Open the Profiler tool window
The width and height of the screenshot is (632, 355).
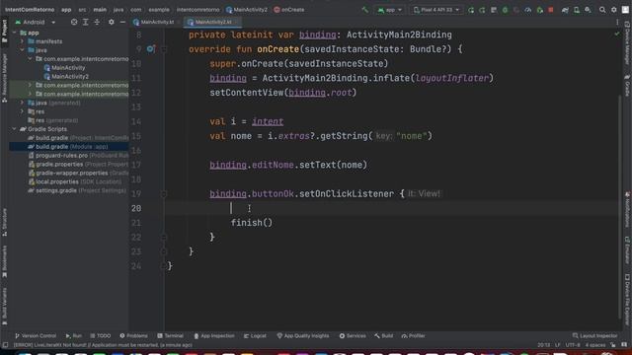[x=414, y=335]
